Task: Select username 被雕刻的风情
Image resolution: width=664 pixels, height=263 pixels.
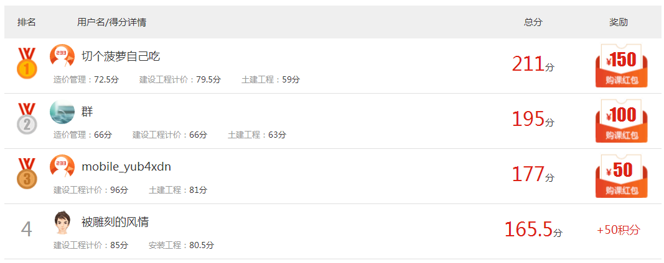Action: (x=115, y=221)
